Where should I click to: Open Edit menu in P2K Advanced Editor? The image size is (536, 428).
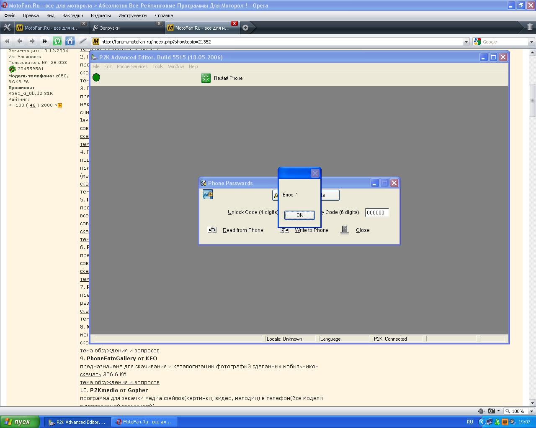108,66
